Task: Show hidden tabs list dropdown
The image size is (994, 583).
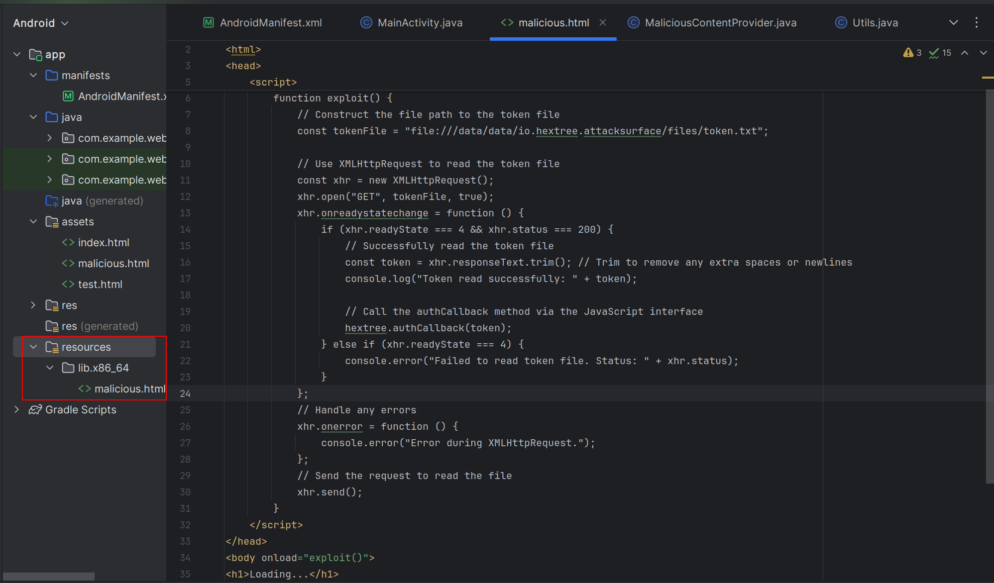Action: pos(954,22)
